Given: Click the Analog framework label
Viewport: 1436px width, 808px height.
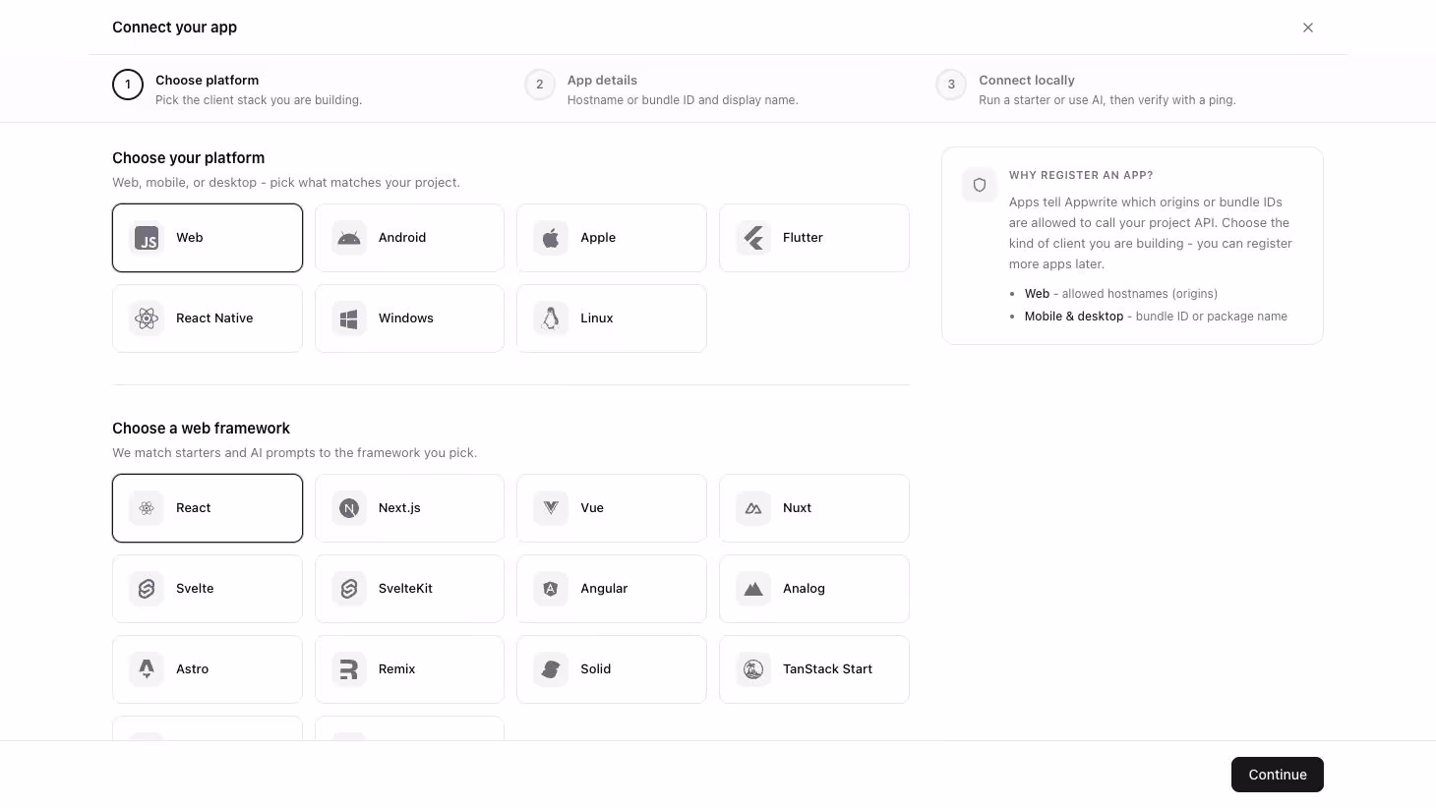Looking at the screenshot, I should 804,589.
